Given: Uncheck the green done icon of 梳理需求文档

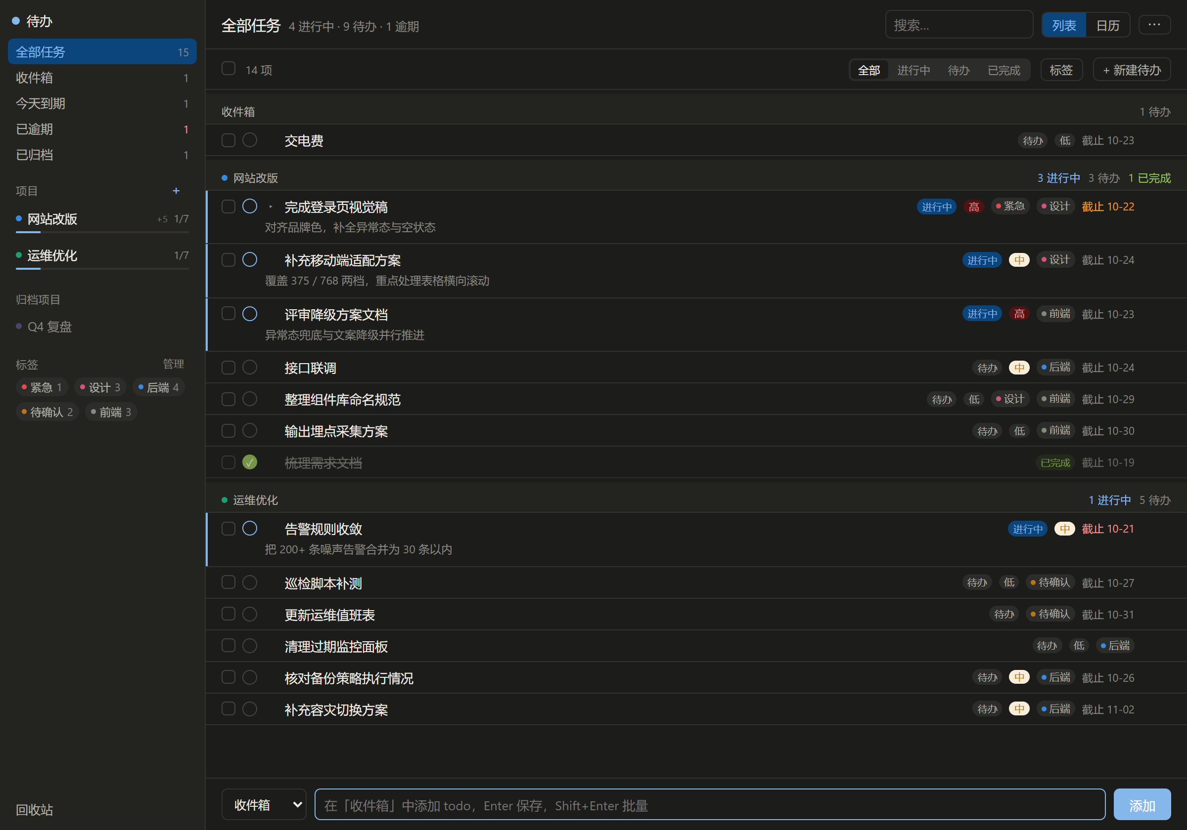Looking at the screenshot, I should pos(250,462).
